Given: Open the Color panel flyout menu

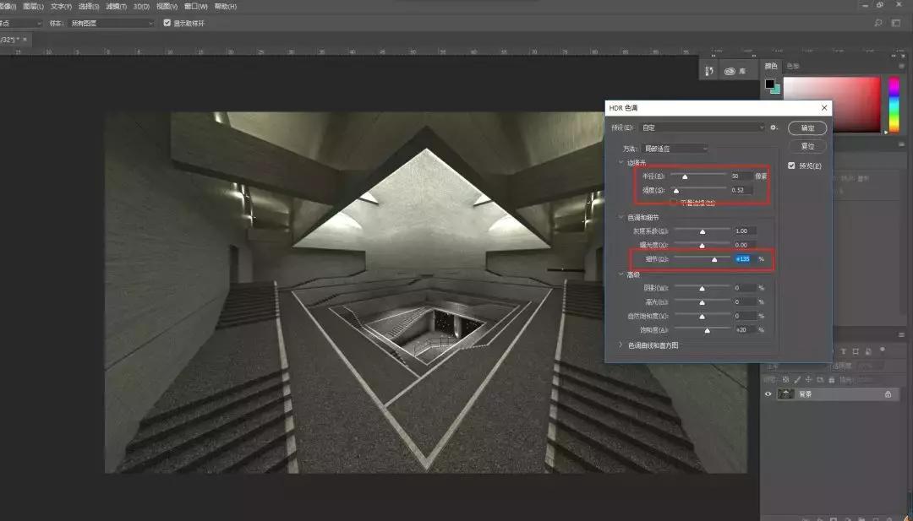Looking at the screenshot, I should click(903, 66).
